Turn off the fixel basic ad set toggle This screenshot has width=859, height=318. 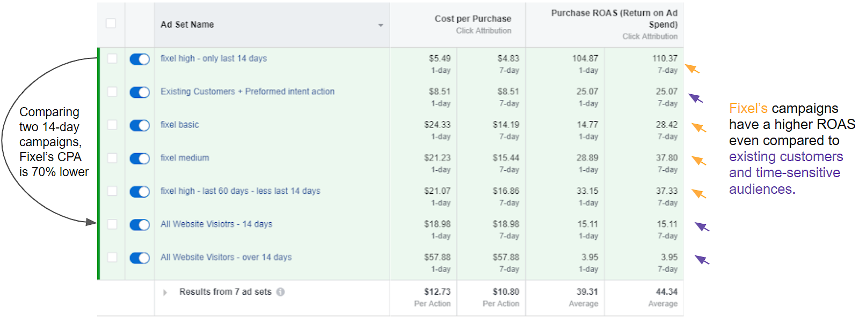tap(140, 125)
